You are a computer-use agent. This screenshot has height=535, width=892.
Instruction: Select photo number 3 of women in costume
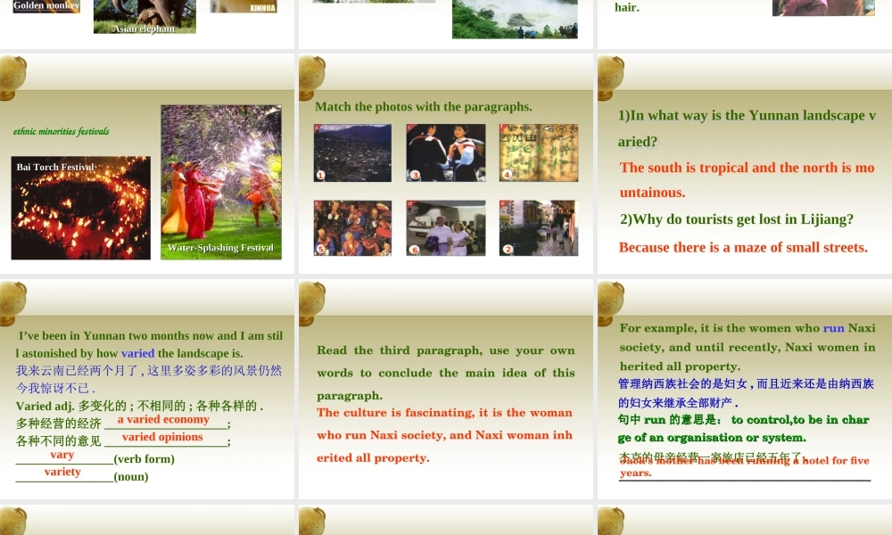click(446, 153)
